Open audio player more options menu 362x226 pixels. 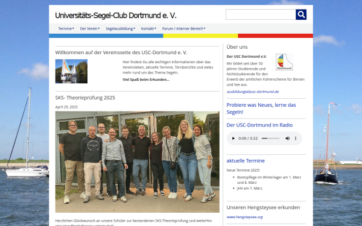[296, 139]
